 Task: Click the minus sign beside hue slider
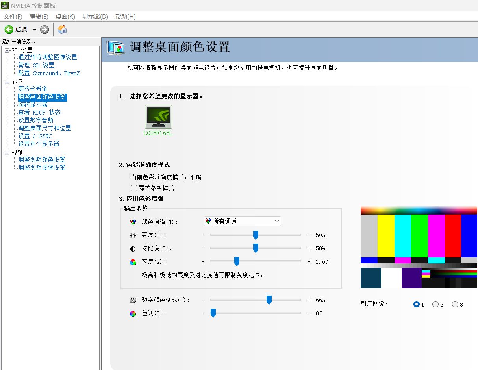203,313
